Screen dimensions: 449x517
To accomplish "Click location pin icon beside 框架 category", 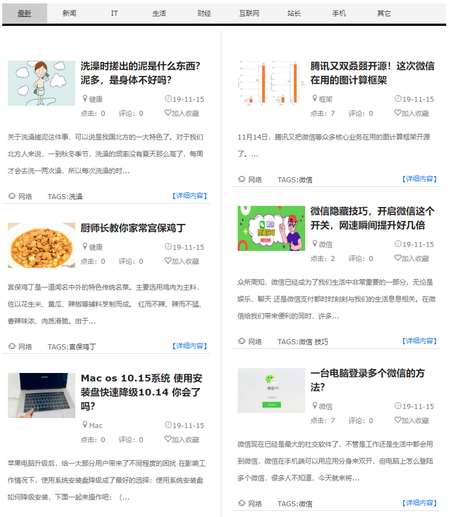I will tap(315, 98).
